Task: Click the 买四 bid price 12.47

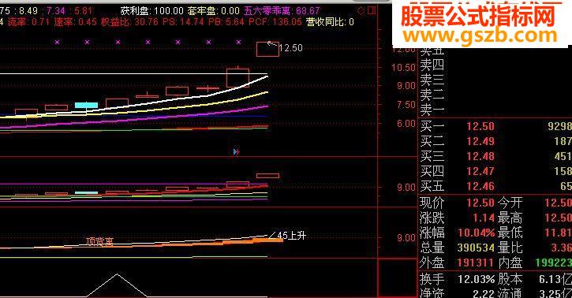Action: tap(480, 171)
